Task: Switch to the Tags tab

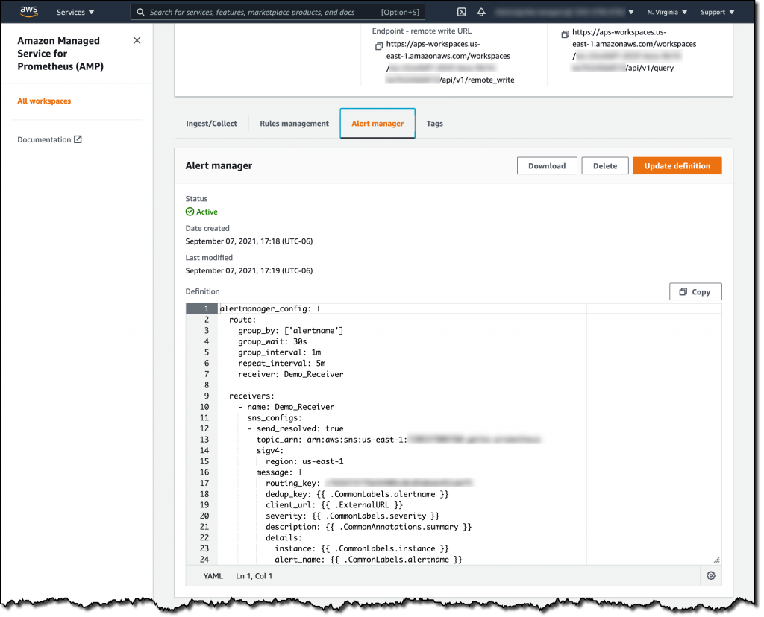Action: point(434,123)
